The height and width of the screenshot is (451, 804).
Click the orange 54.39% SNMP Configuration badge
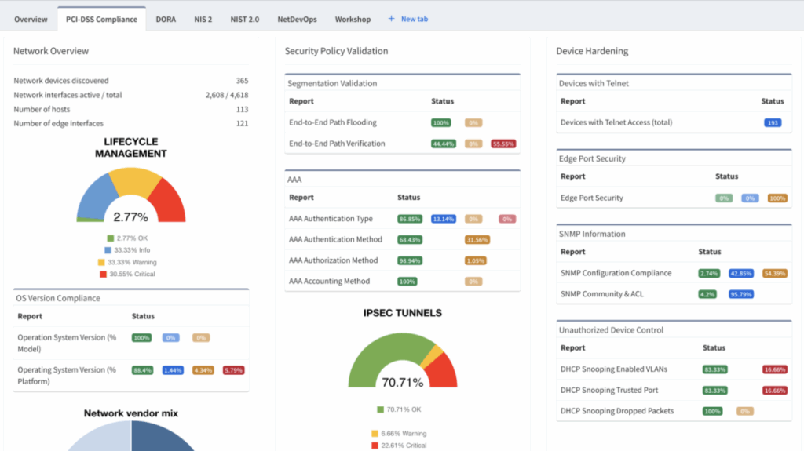tap(775, 274)
